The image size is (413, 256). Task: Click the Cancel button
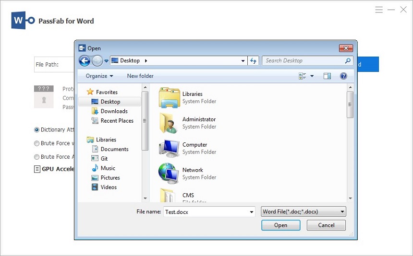pos(326,225)
